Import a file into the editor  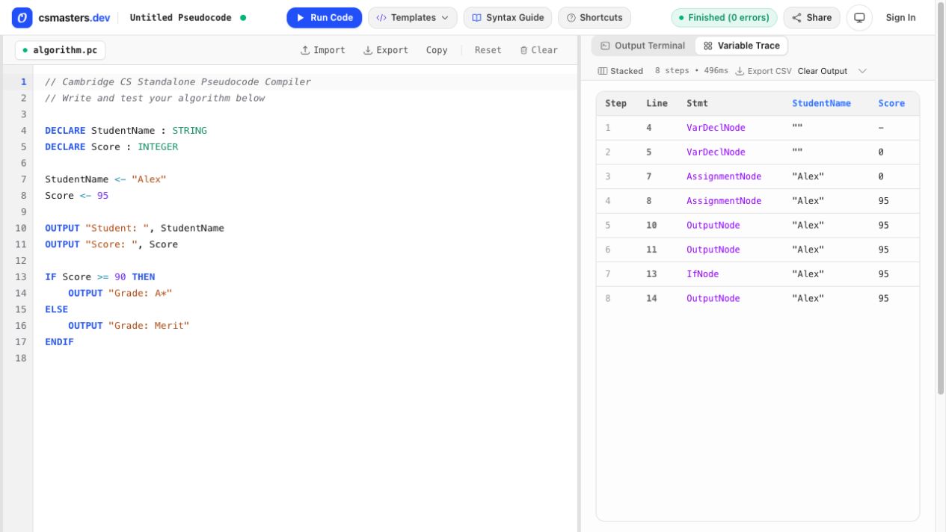click(323, 50)
